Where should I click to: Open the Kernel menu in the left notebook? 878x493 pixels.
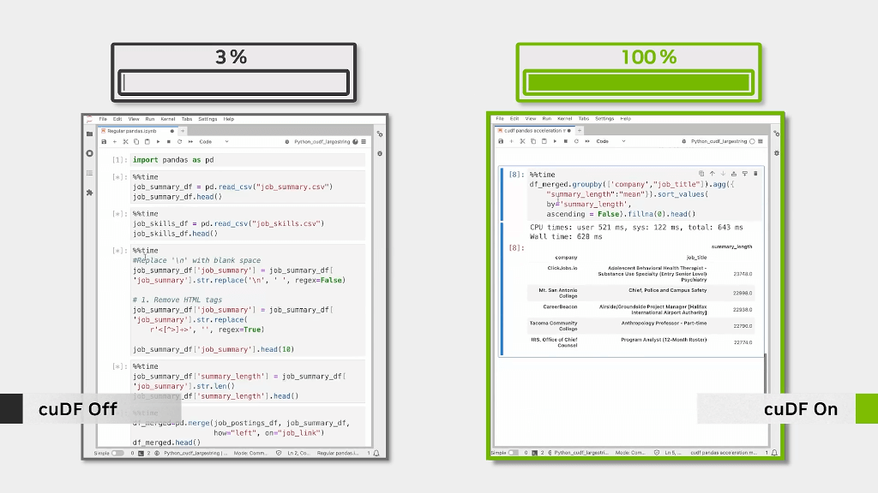coord(167,119)
